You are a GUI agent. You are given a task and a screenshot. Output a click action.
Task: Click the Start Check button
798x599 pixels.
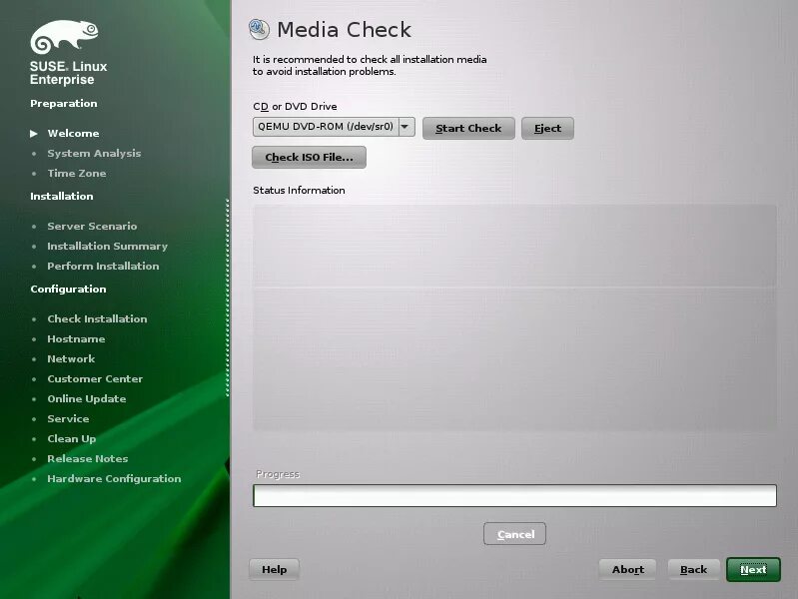point(468,128)
